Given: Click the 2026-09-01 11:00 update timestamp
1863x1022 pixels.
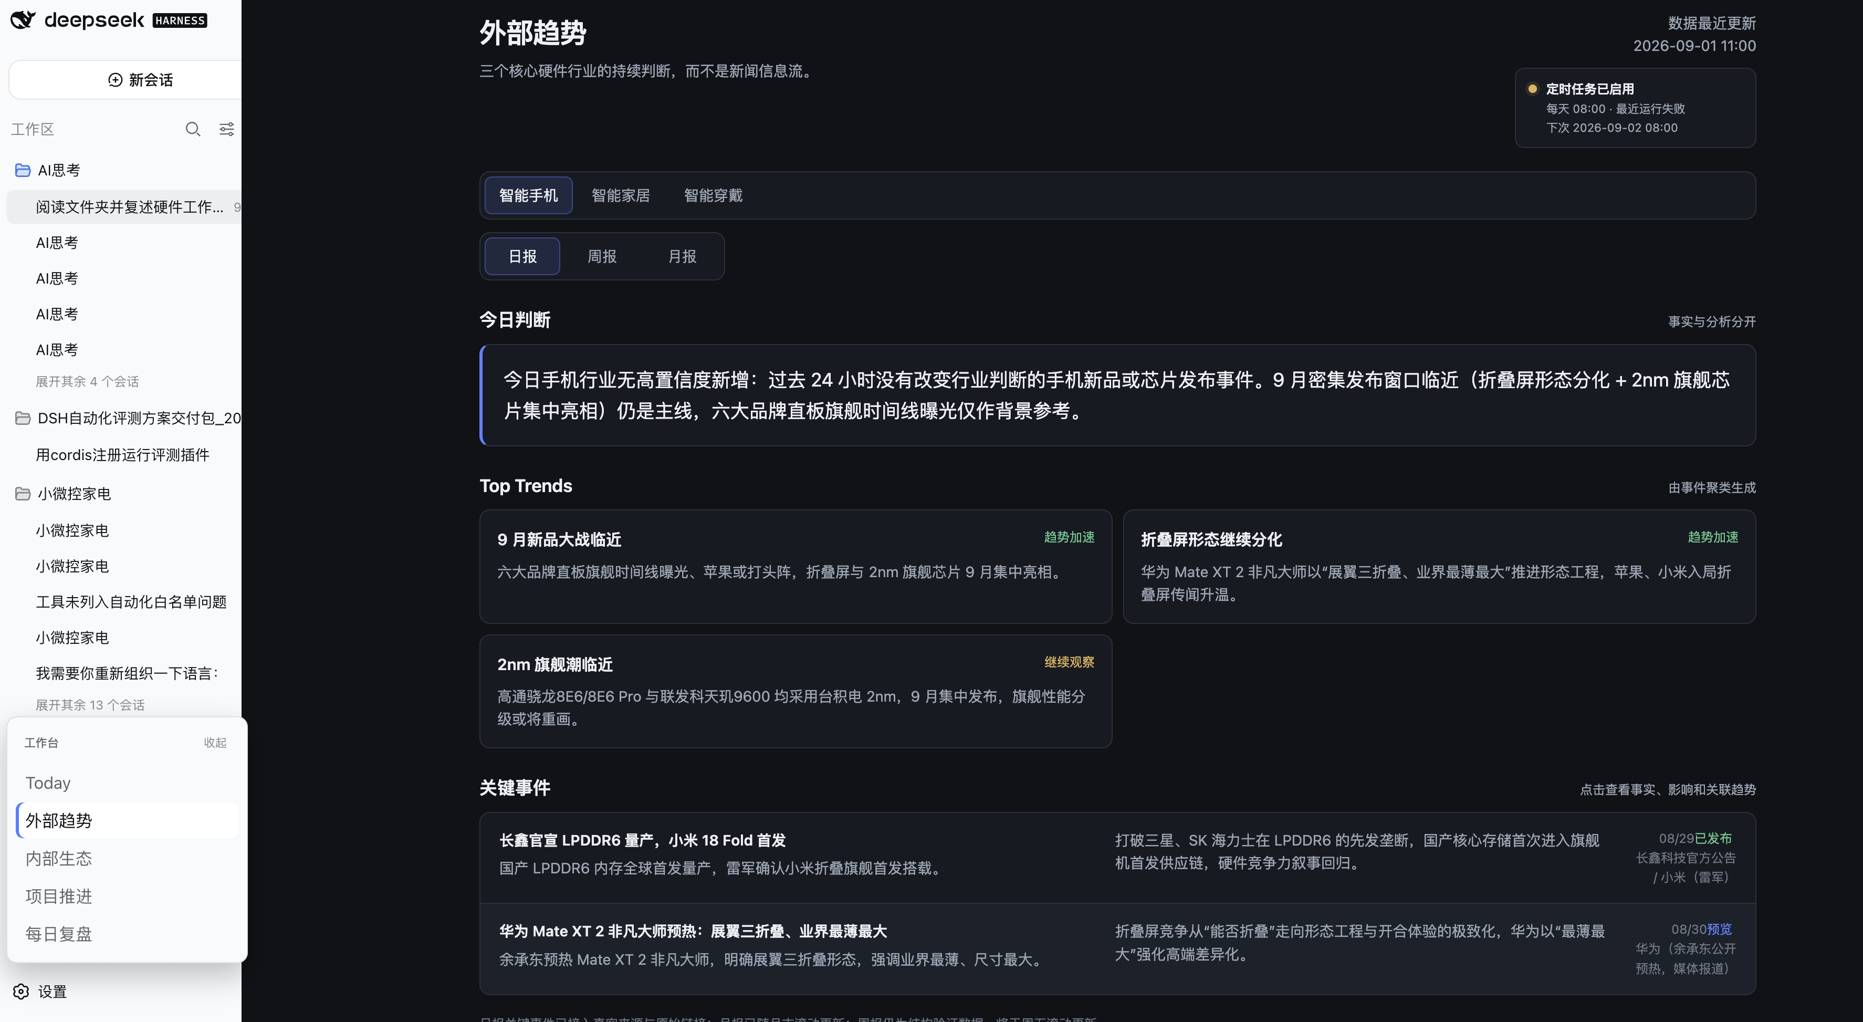Looking at the screenshot, I should (1694, 46).
